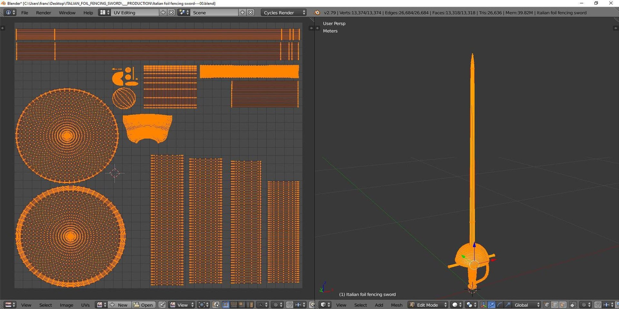Select the translate manipulator arrow icon

tap(491, 305)
